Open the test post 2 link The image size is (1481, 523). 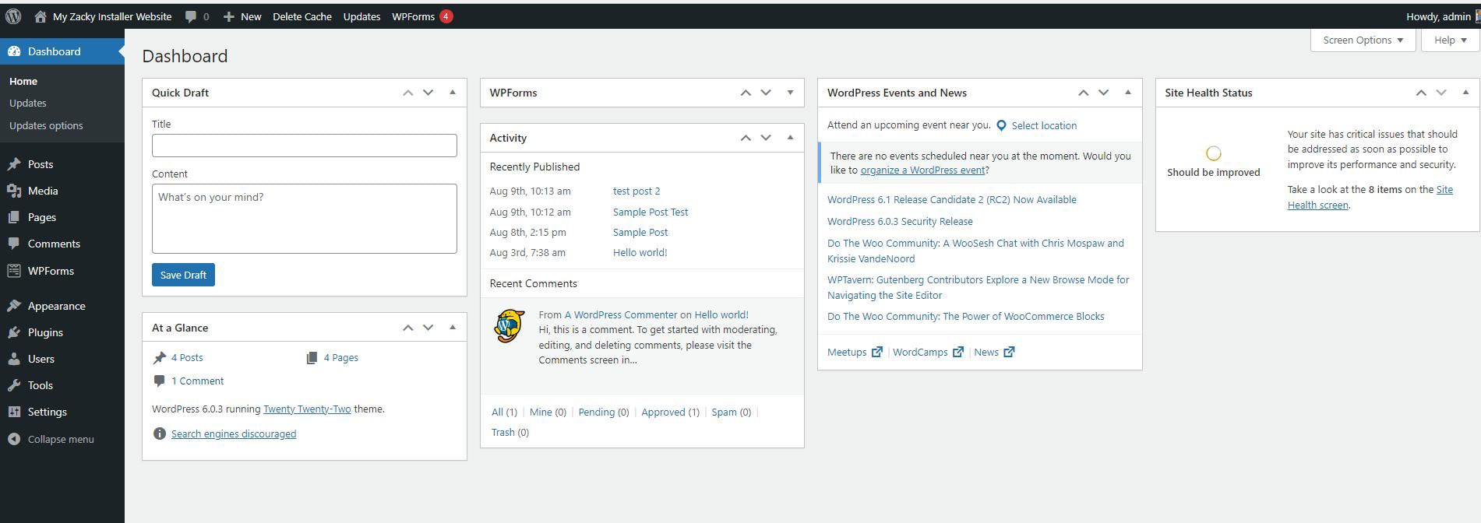636,191
